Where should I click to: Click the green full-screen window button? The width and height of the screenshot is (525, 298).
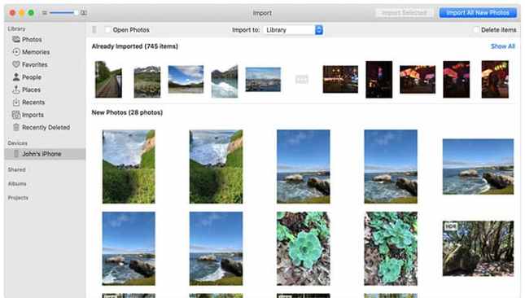(31, 13)
